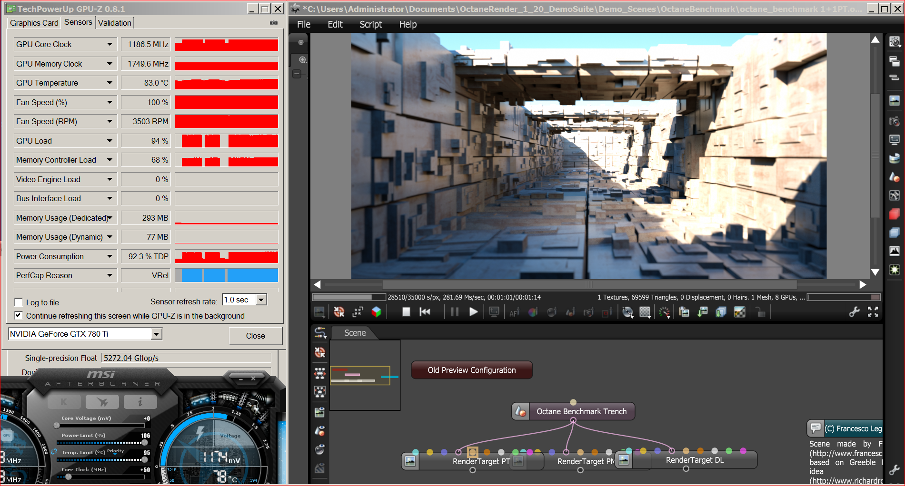Uncheck Continue refreshing in background checkbox
This screenshot has width=905, height=486.
point(19,316)
